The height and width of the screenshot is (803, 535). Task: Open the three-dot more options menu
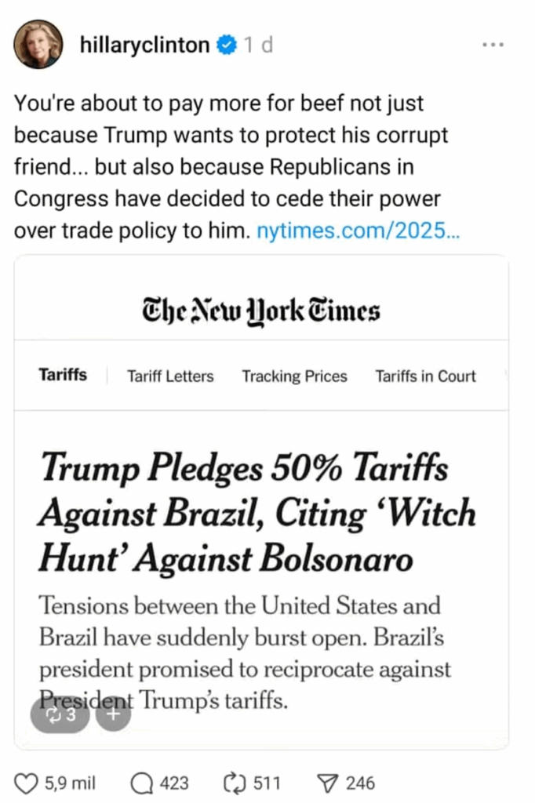coord(493,45)
